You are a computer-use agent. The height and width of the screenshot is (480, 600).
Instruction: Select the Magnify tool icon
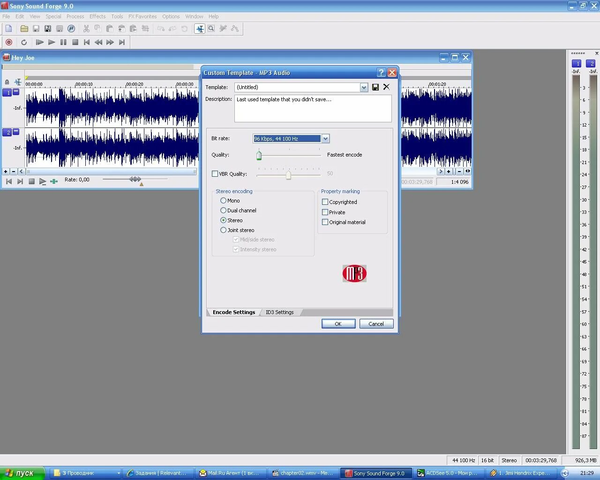click(x=211, y=29)
